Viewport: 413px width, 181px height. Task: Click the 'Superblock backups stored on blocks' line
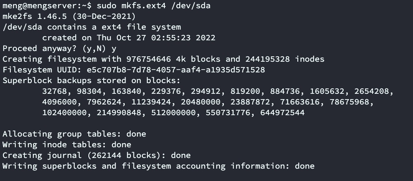[91, 81]
